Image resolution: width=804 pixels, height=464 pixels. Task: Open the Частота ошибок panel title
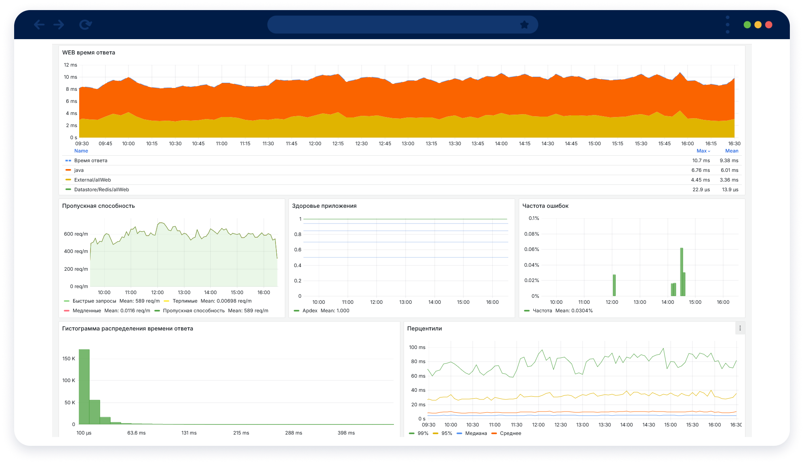545,206
